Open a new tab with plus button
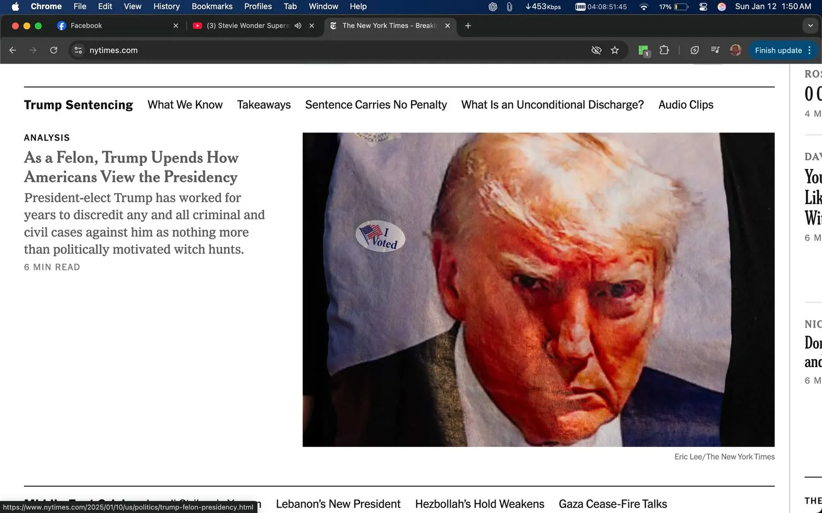 point(468,26)
